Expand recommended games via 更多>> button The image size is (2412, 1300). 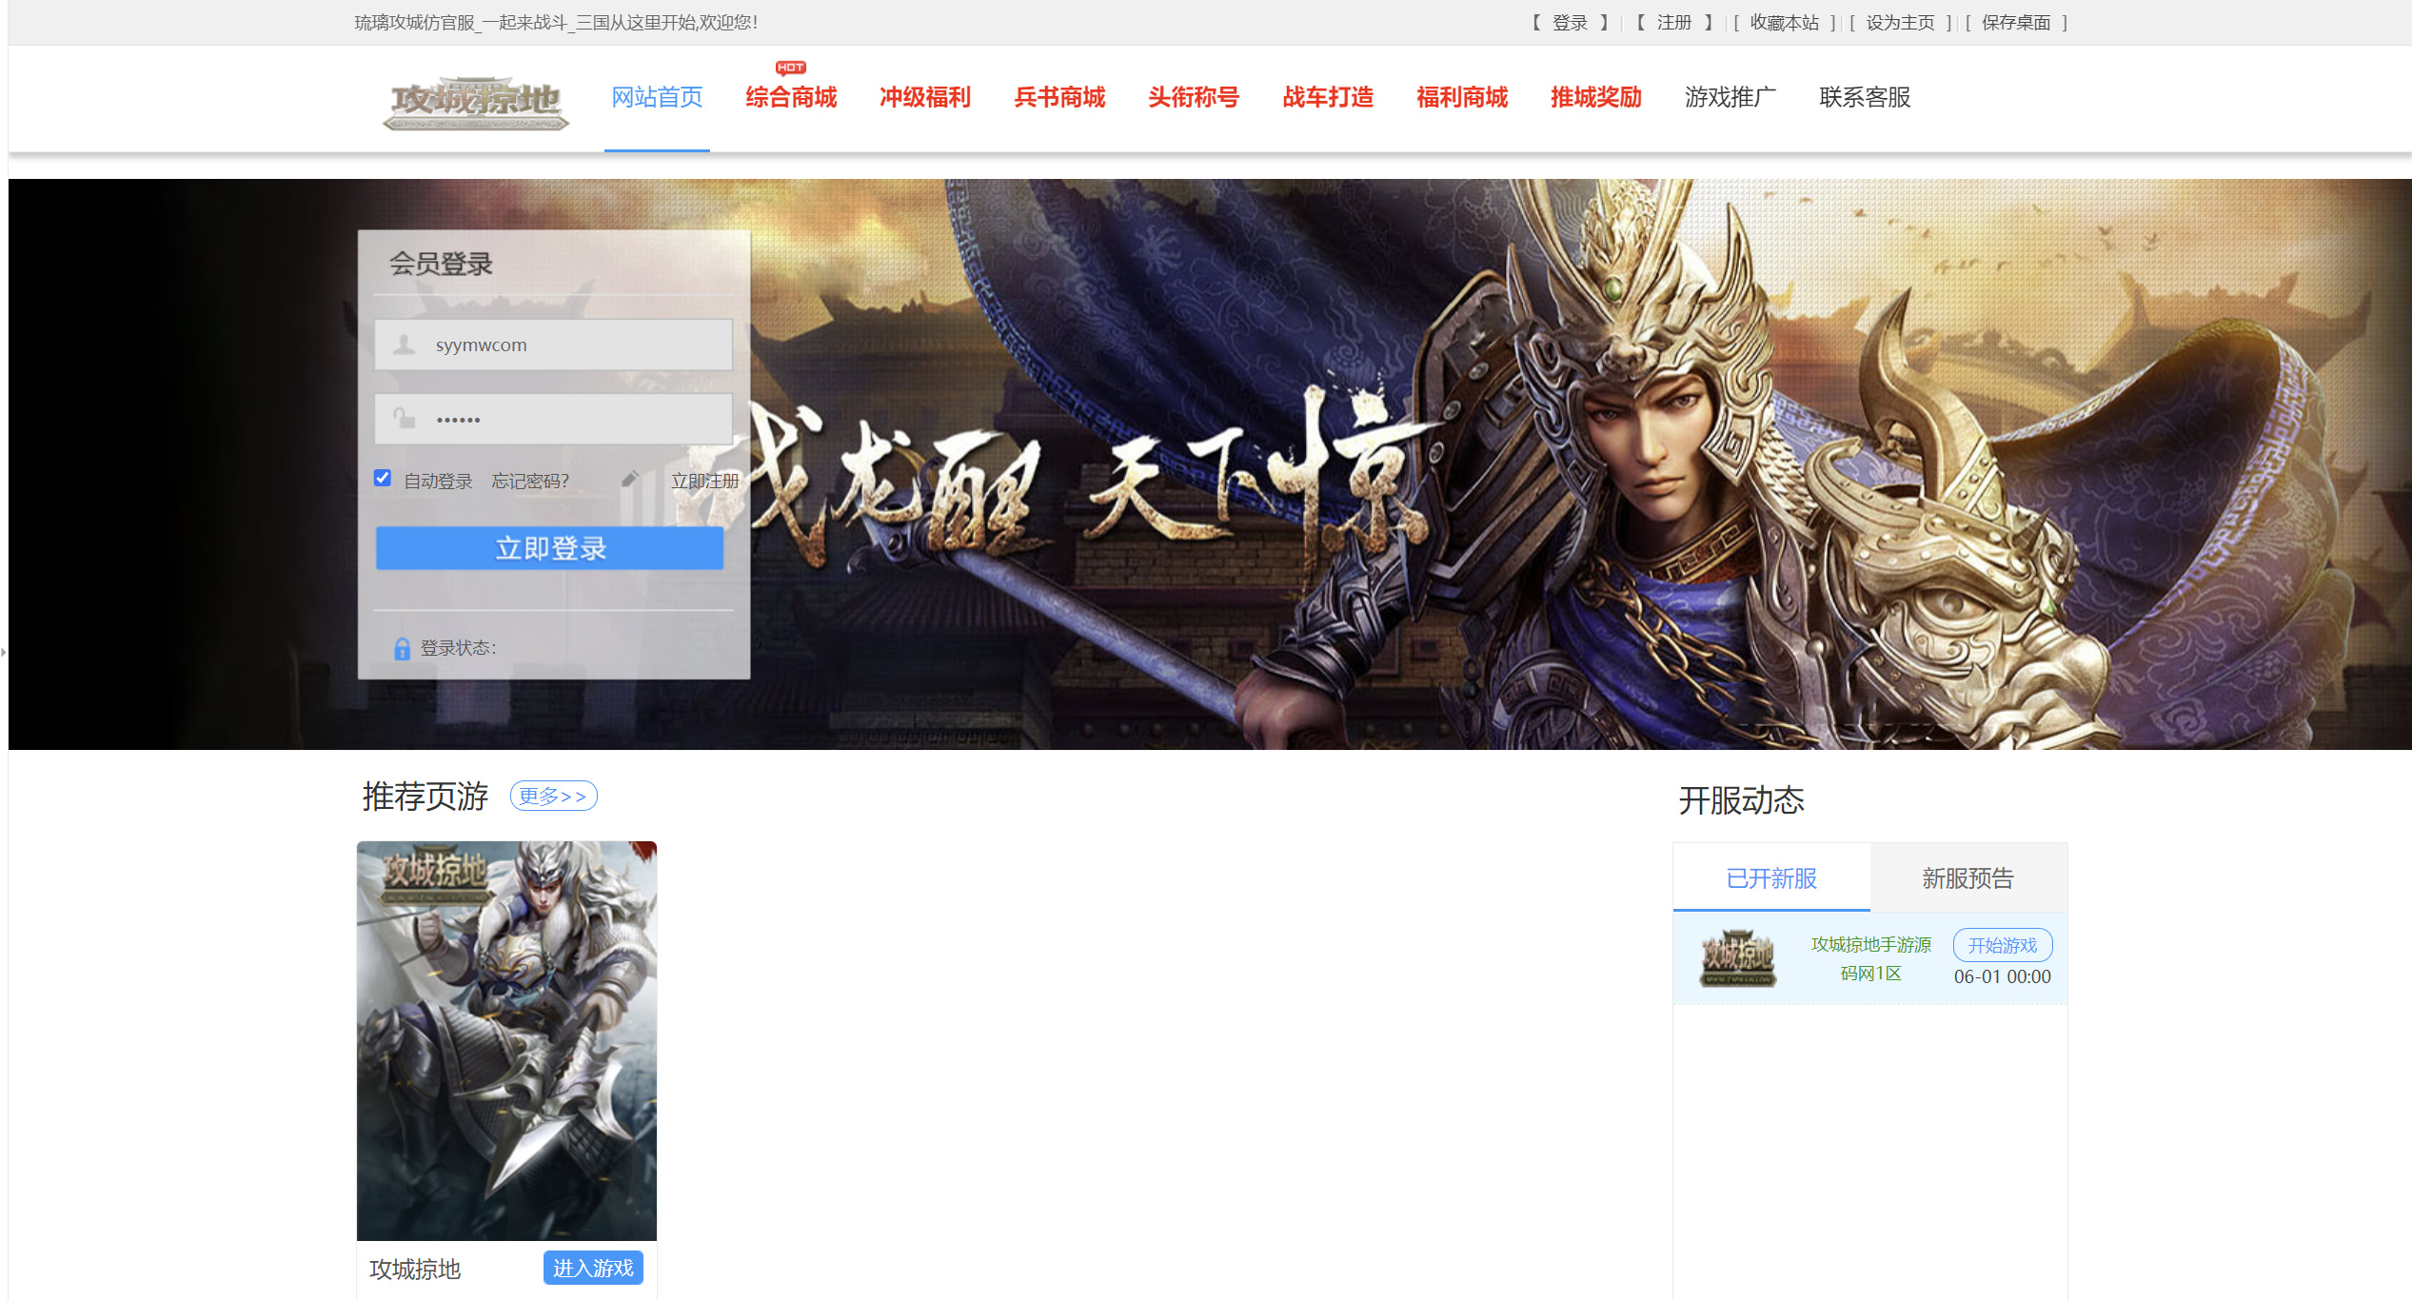[553, 796]
